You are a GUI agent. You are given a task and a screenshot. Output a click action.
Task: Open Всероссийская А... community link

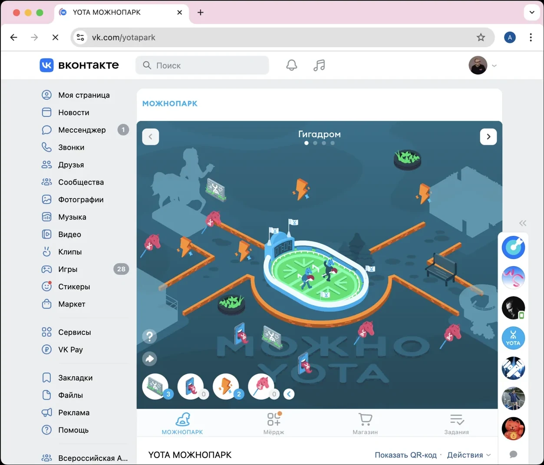pyautogui.click(x=85, y=458)
